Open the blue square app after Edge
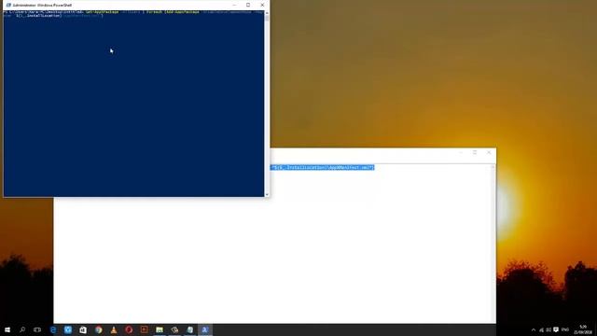The height and width of the screenshot is (336, 597). click(68, 329)
